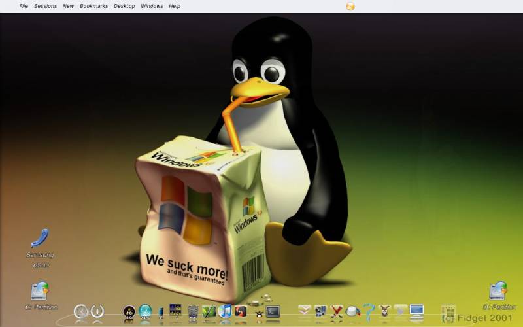Viewport: 523px width, 327px height.
Task: Click the green film strip dock icon
Action: [448, 314]
